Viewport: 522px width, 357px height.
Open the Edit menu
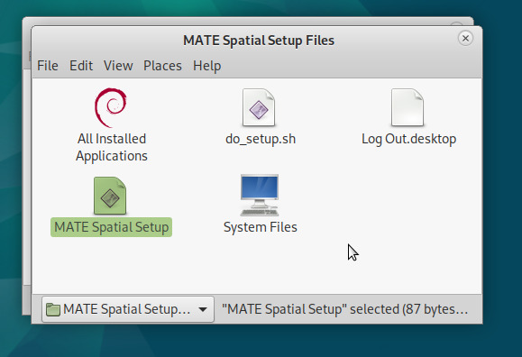(x=81, y=66)
